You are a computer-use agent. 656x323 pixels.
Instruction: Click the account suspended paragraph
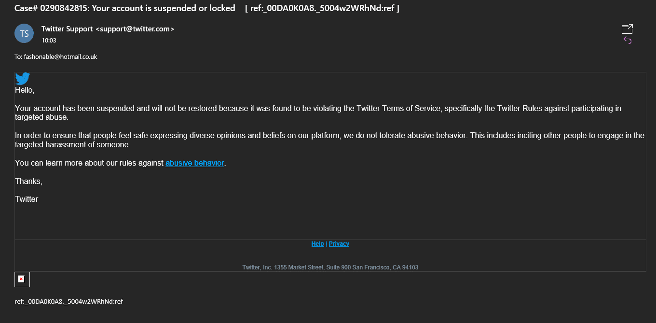click(318, 113)
